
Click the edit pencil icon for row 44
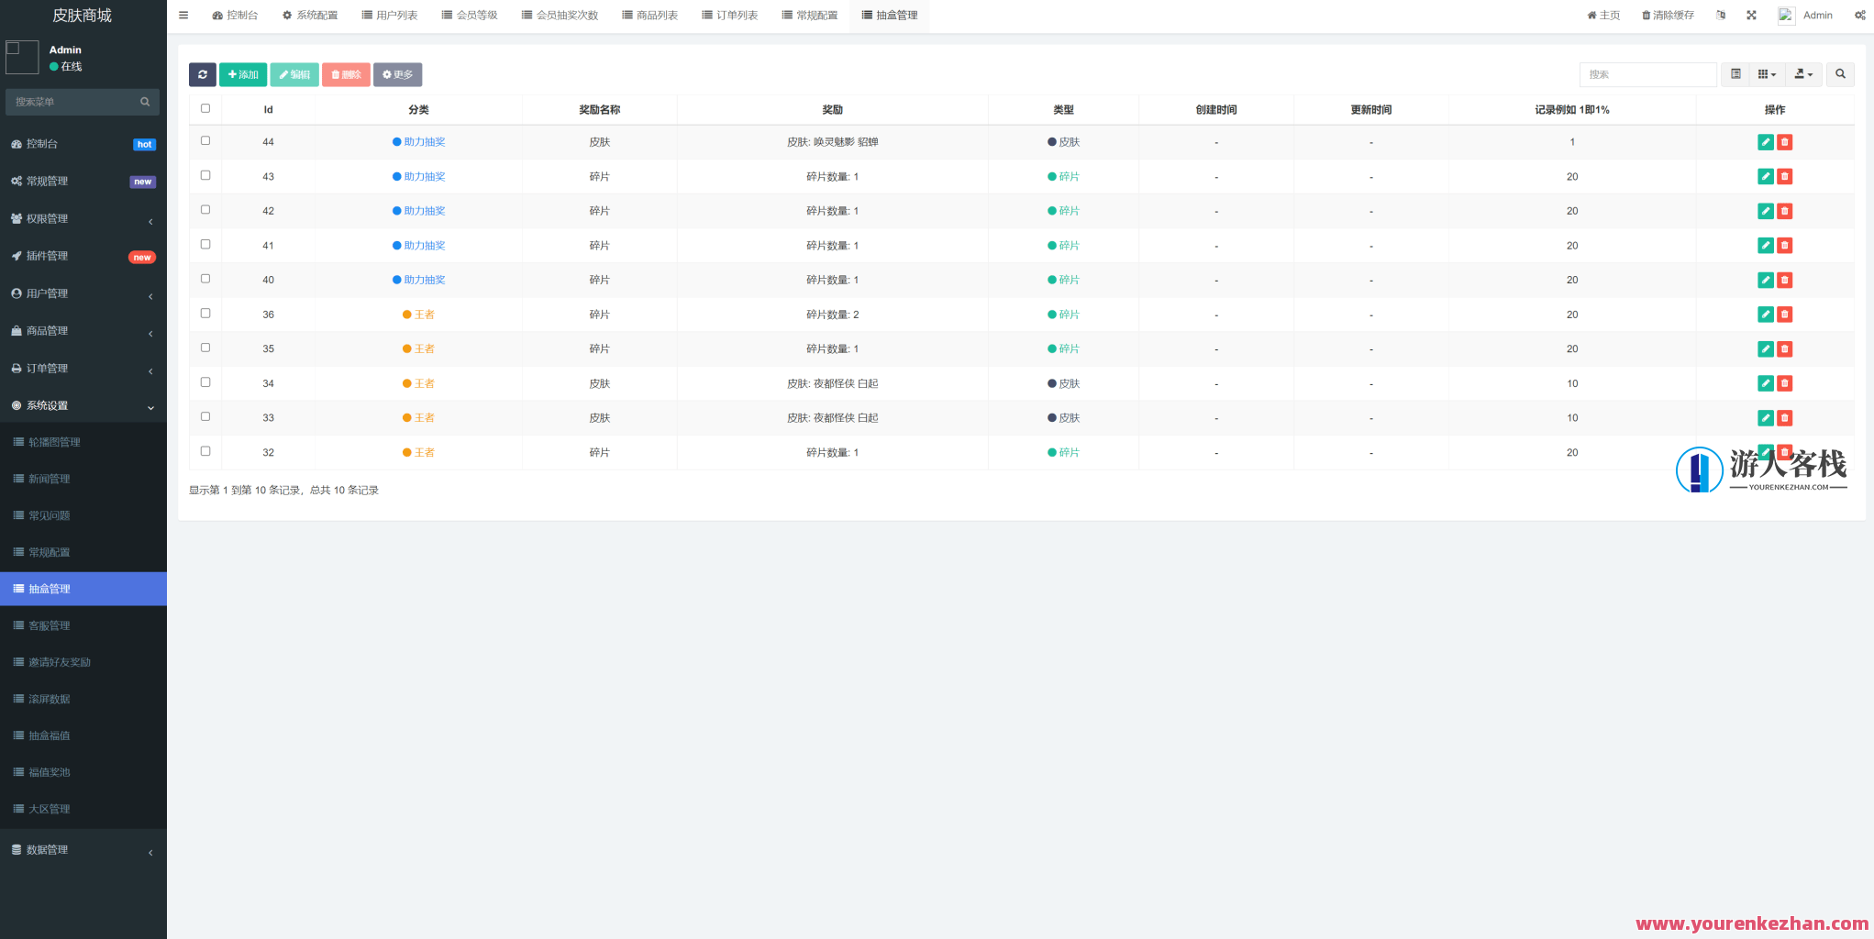click(1765, 142)
